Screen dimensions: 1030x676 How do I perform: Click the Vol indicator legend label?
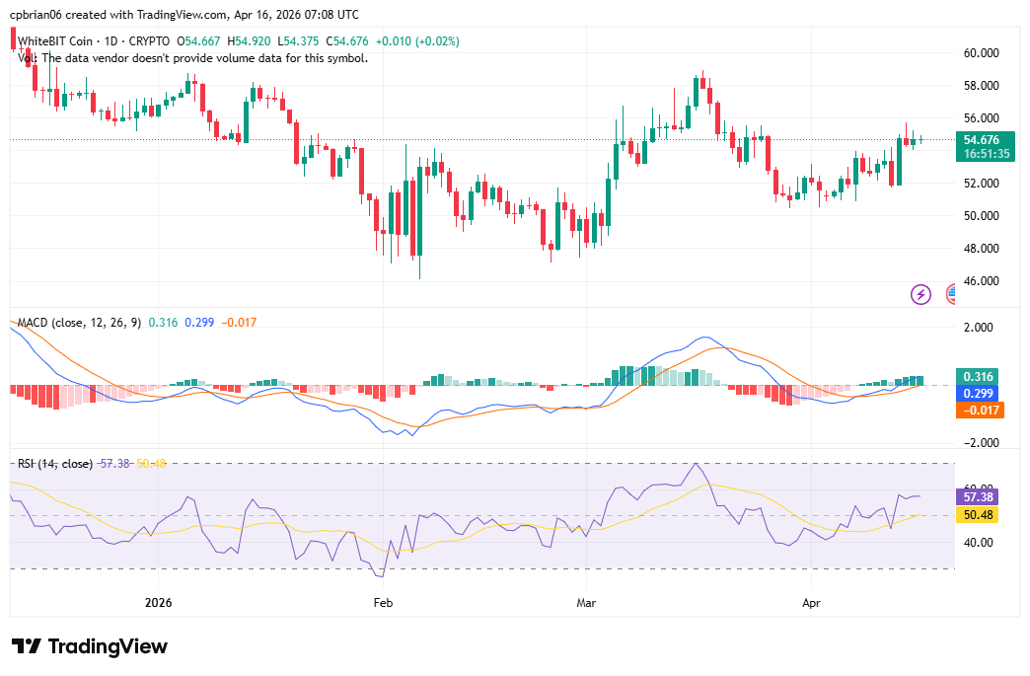(26, 58)
